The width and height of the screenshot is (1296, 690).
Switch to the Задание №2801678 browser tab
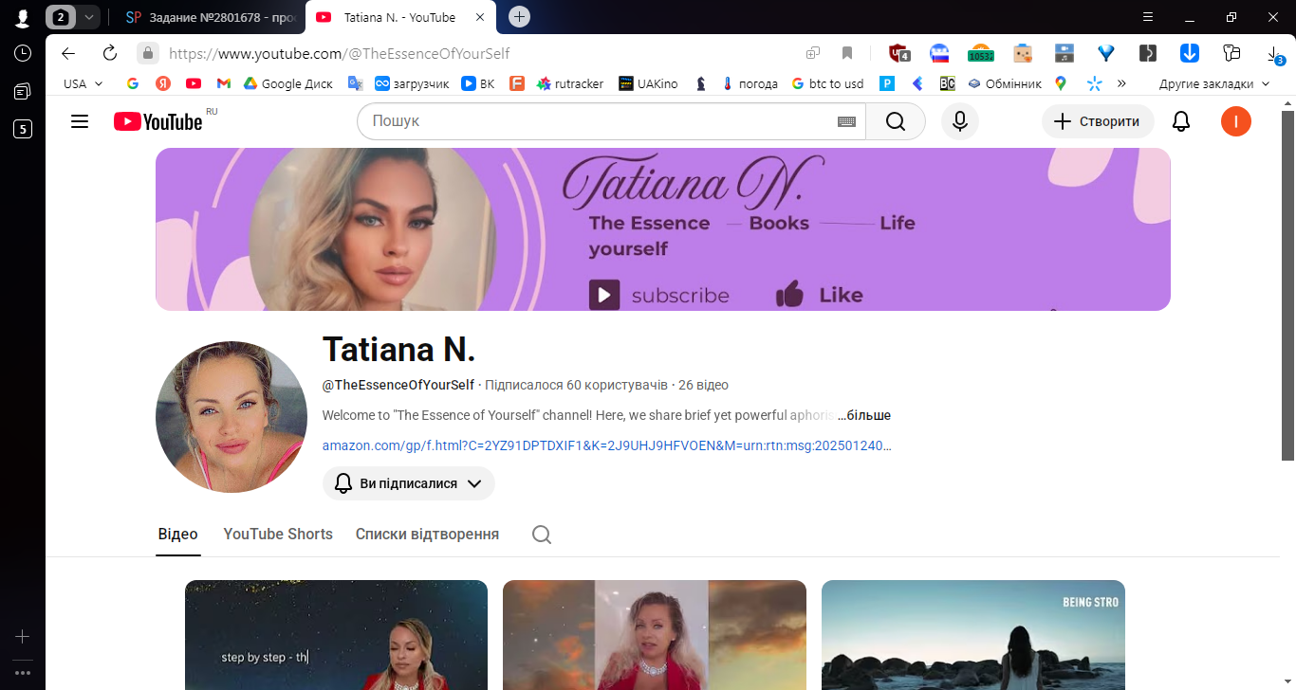click(x=211, y=17)
